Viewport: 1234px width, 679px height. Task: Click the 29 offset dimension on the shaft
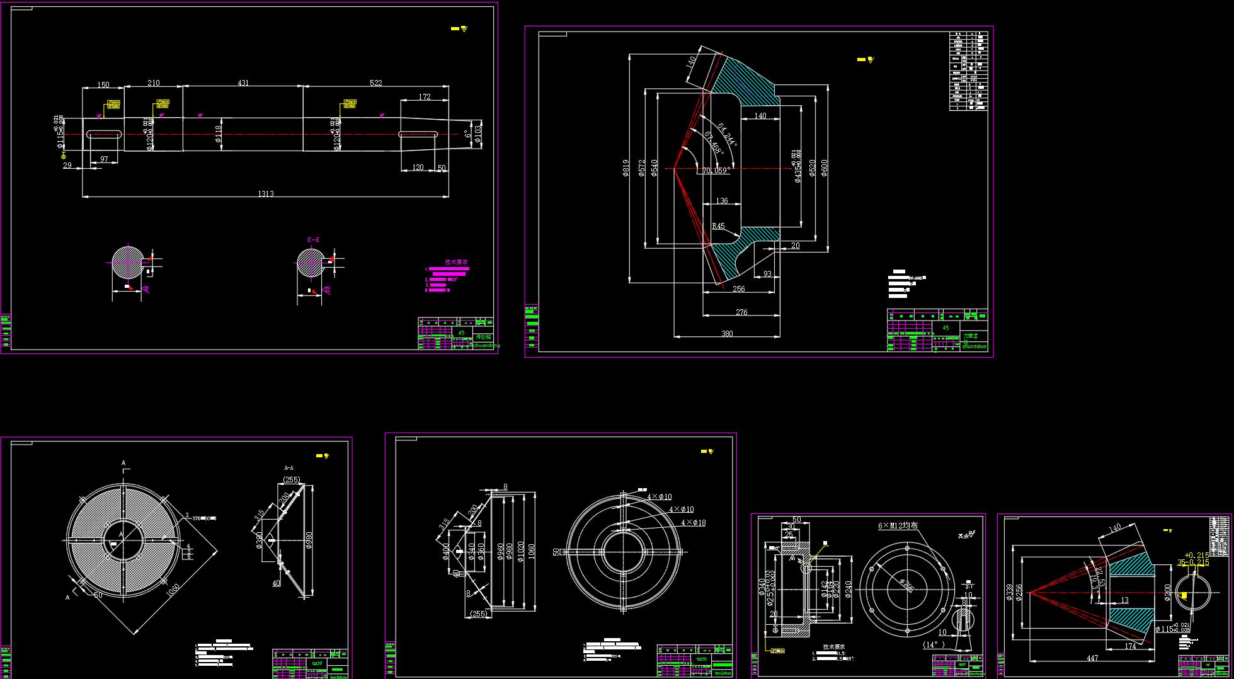pos(67,166)
